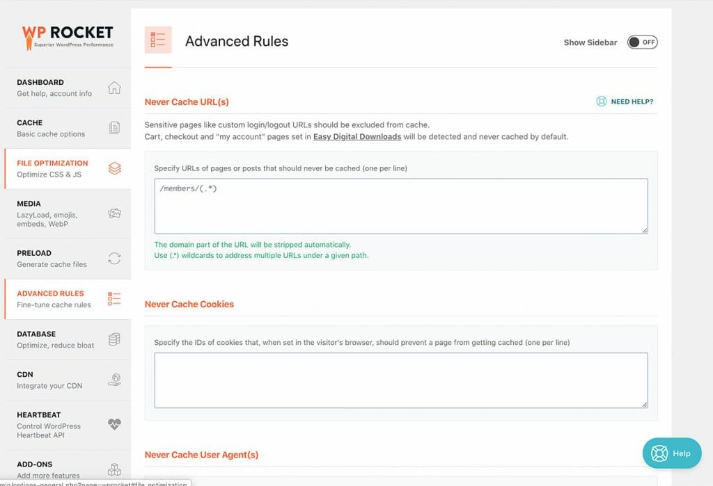
Task: Click the Never Cache Cookies heading
Action: pos(189,305)
